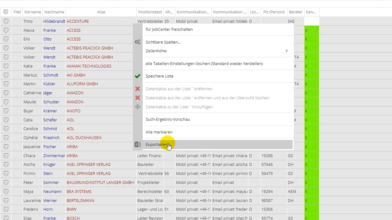This screenshot has width=392, height=220.
Task: Click the shield icon in Katia Franke row
Action: (6, 66)
